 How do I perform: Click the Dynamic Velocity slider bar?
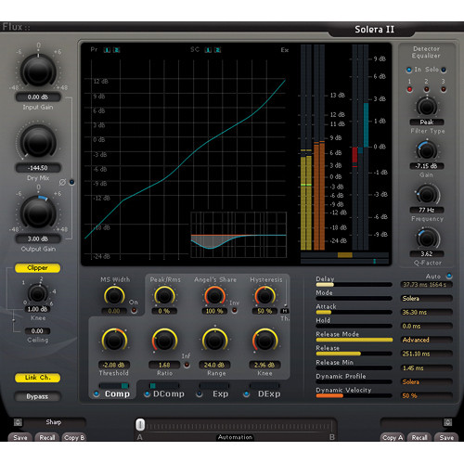pos(354,395)
